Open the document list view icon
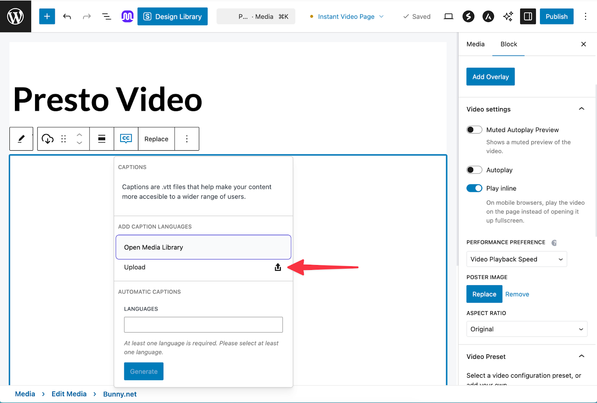The width and height of the screenshot is (597, 403). [107, 16]
